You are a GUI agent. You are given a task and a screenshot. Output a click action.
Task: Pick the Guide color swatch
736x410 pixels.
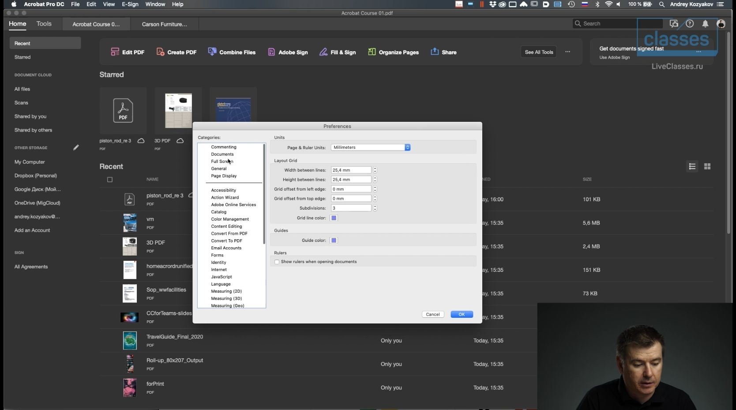click(334, 241)
